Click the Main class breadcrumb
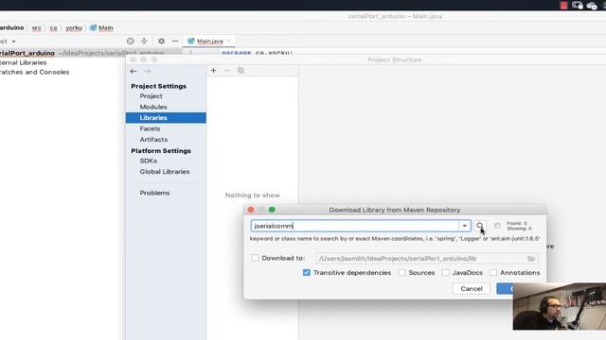Screen dimensions: 606x340 click(x=105, y=27)
